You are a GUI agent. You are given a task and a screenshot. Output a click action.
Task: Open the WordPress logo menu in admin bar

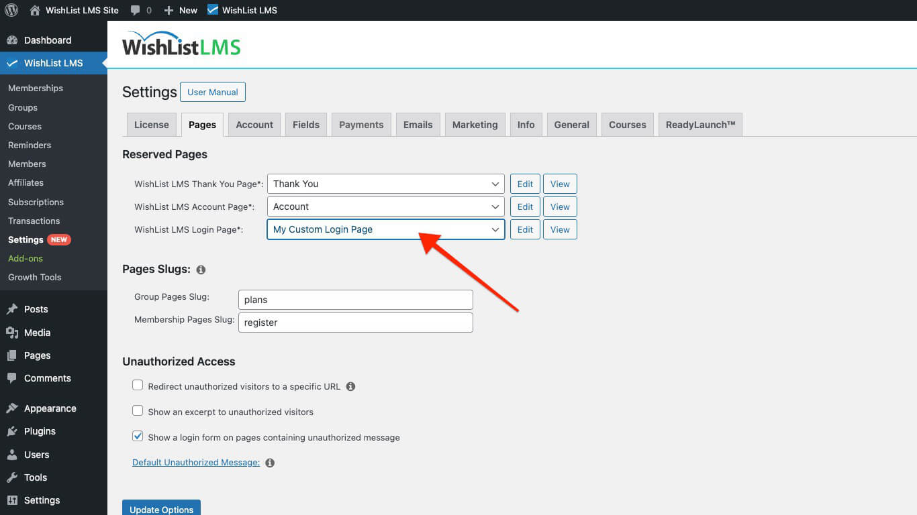[11, 10]
